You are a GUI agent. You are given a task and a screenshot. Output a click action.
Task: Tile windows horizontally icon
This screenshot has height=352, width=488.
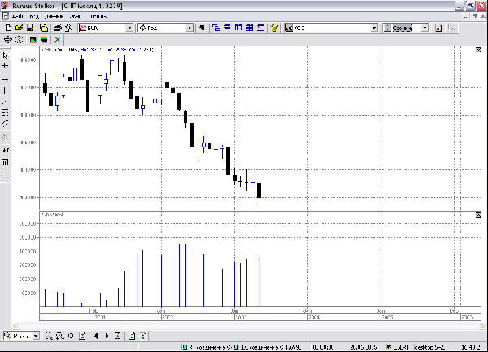pyautogui.click(x=227, y=28)
